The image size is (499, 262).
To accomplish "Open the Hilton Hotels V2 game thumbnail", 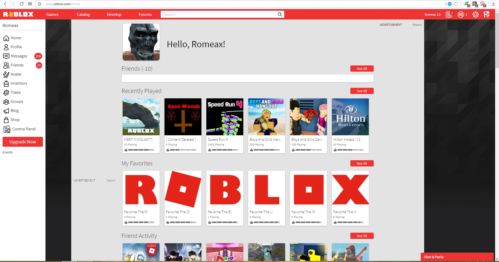I will click(x=350, y=117).
